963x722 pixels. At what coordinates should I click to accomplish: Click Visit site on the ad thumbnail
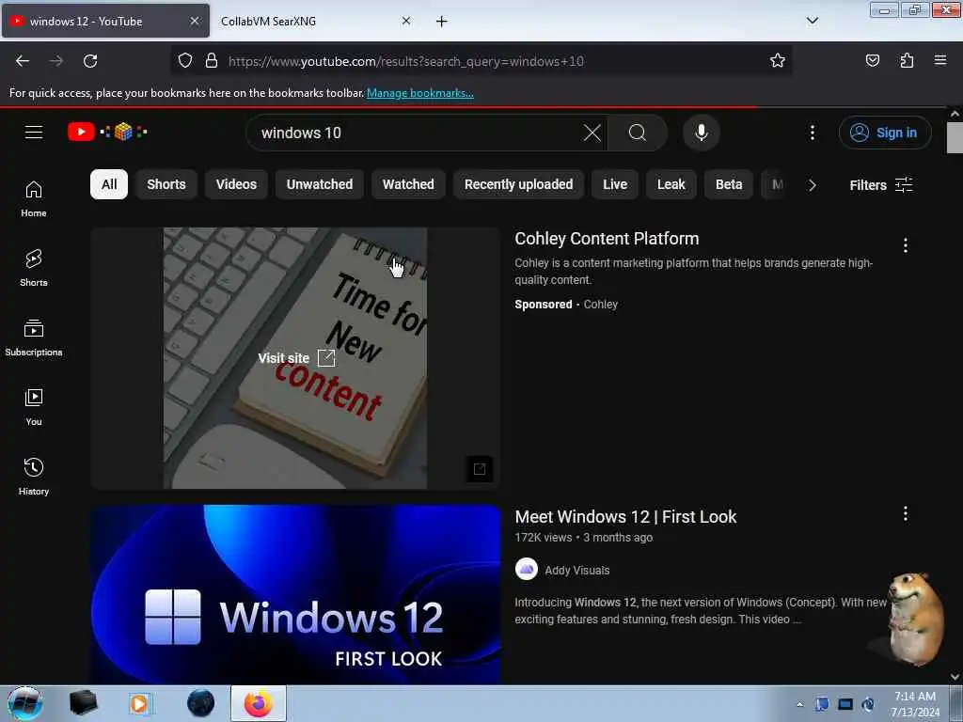point(296,358)
